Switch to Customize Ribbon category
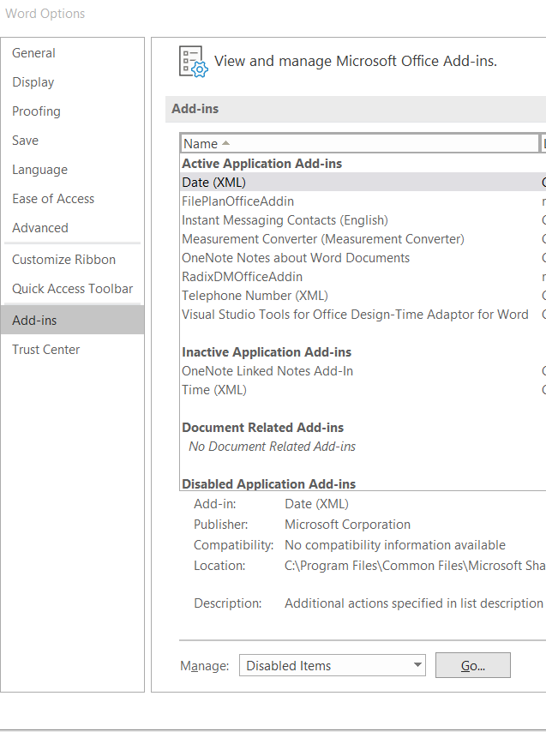Viewport: 546px width, 732px height. click(x=63, y=260)
